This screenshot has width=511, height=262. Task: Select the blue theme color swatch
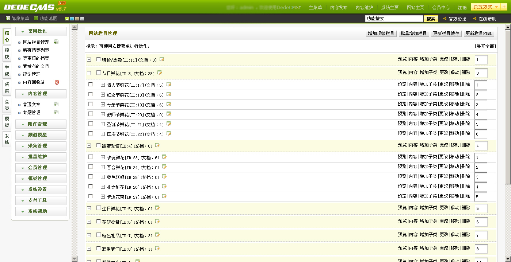(72, 19)
